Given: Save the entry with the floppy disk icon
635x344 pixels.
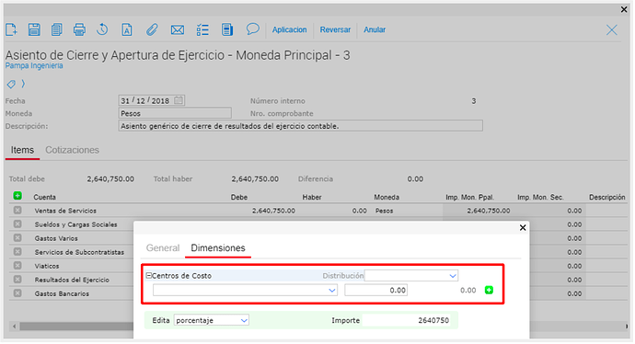Looking at the screenshot, I should click(x=34, y=29).
